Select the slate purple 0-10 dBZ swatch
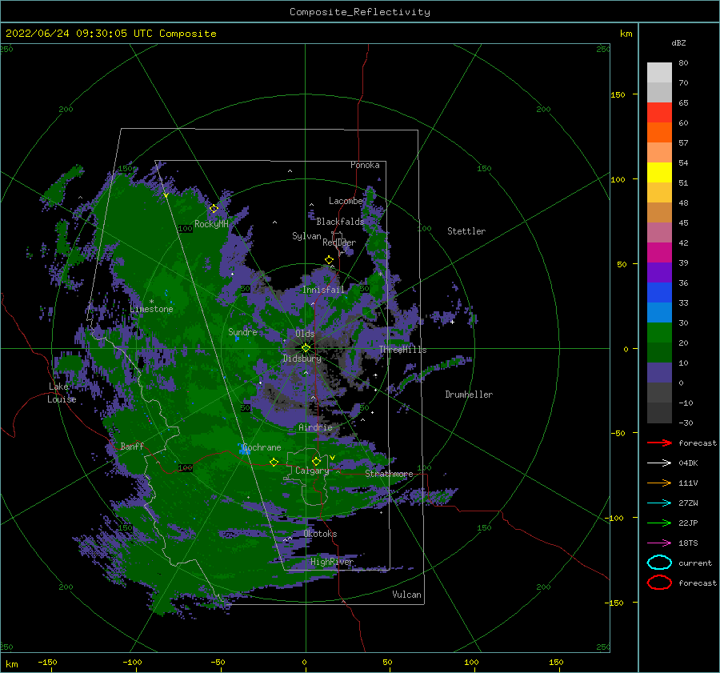720x673 pixels. coord(659,372)
